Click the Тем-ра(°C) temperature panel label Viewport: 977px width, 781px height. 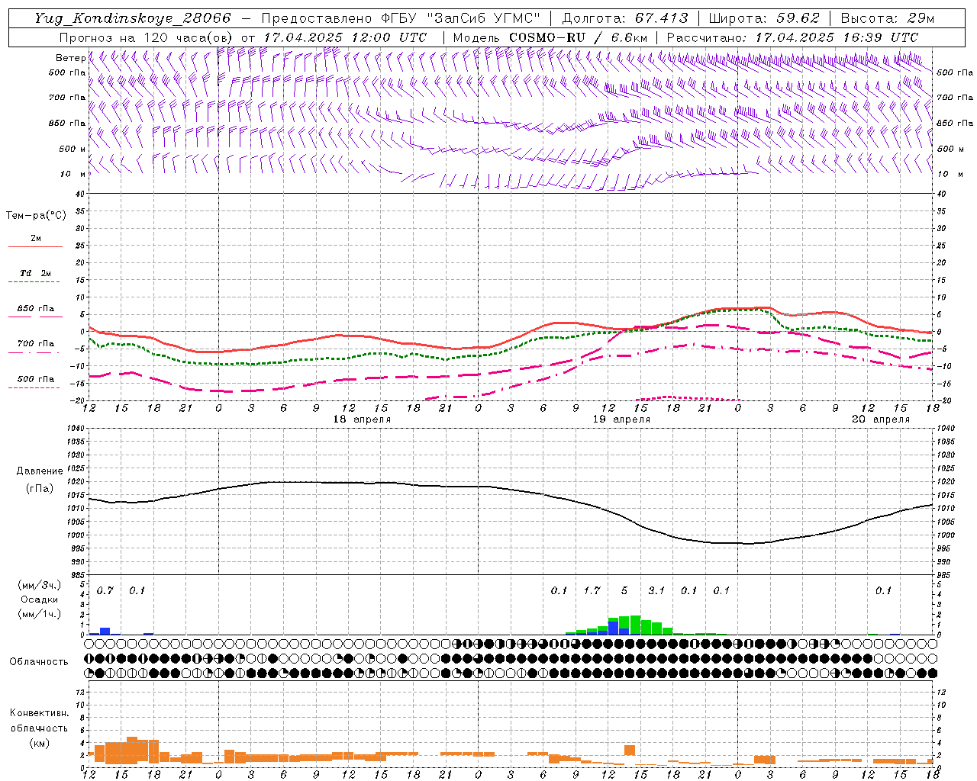[36, 216]
